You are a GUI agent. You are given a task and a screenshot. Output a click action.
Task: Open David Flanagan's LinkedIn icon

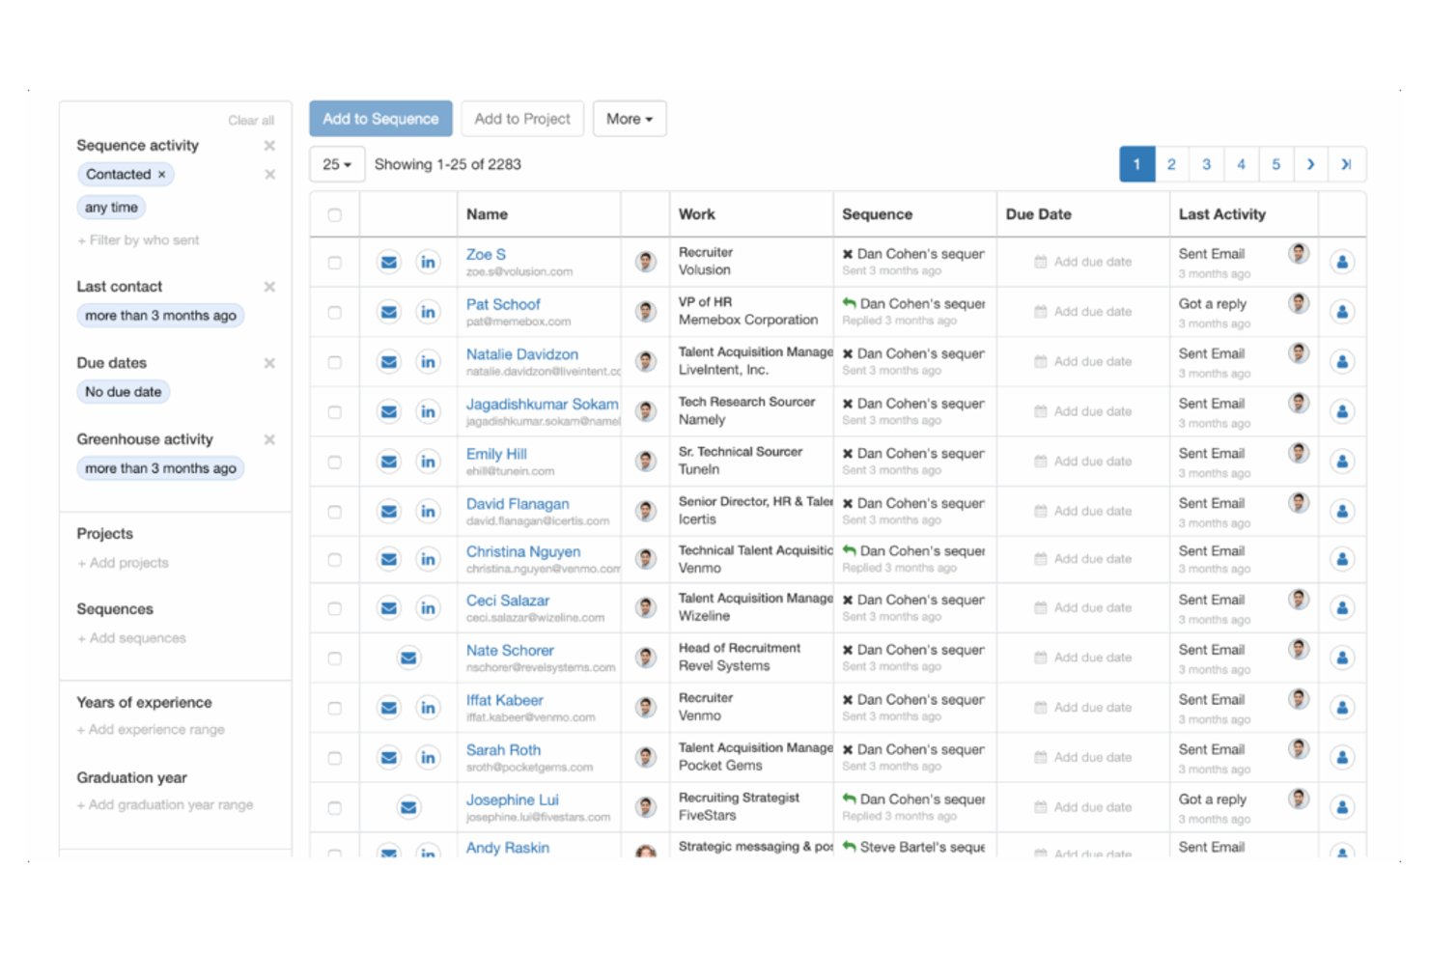[428, 512]
